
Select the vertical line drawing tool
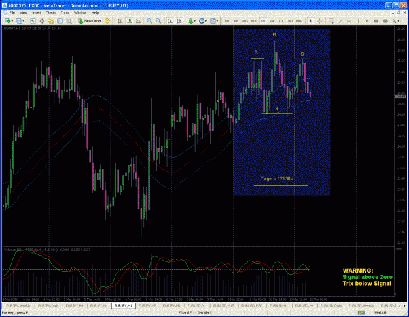pos(359,21)
